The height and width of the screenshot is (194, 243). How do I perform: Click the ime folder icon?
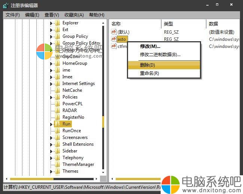pos(58,70)
